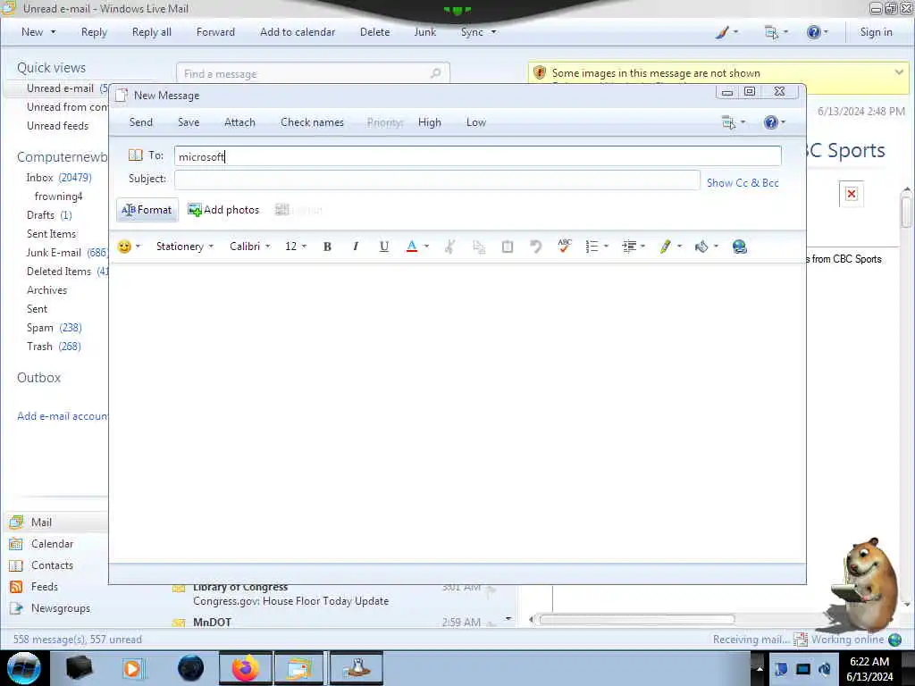Click the Undo arrow icon
Image resolution: width=915 pixels, height=686 pixels.
(x=535, y=247)
